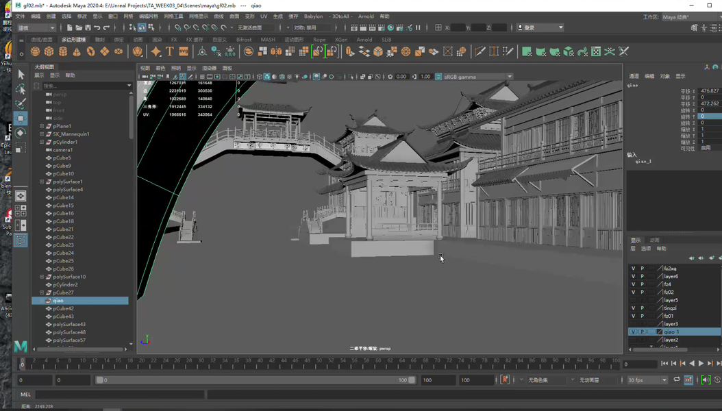Click the Save scene icon
722x411 pixels.
pos(88,27)
